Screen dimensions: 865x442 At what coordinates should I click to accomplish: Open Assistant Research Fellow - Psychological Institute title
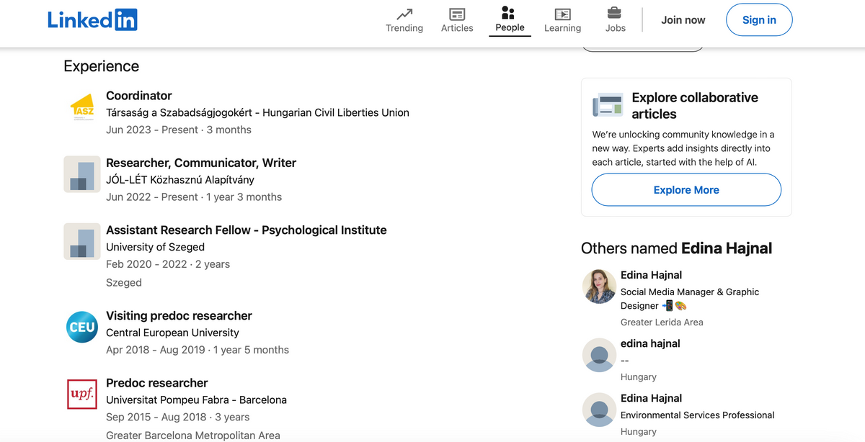click(x=247, y=230)
